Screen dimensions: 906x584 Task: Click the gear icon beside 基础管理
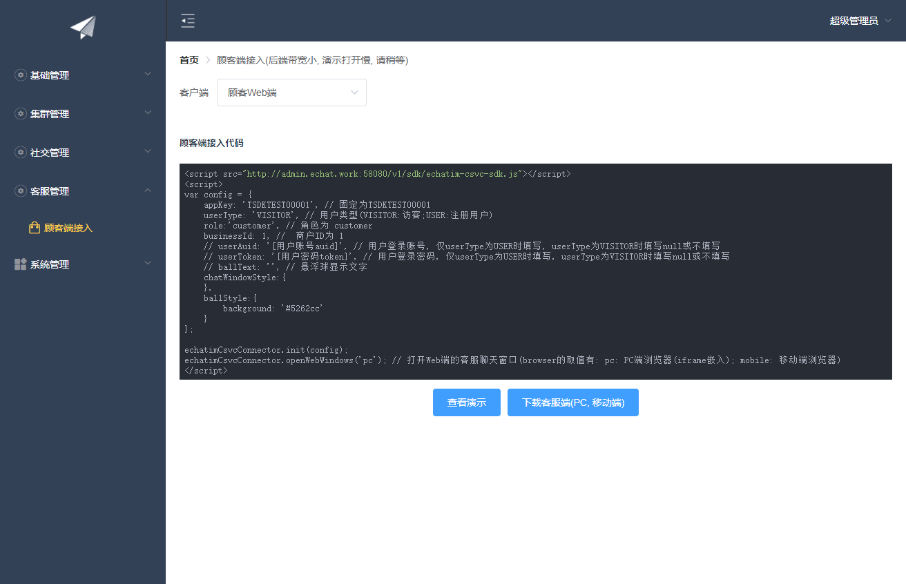click(20, 75)
